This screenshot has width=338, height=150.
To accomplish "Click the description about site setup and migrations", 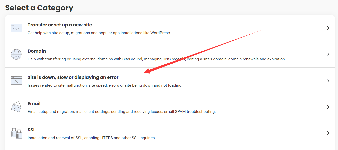I will click(x=99, y=33).
